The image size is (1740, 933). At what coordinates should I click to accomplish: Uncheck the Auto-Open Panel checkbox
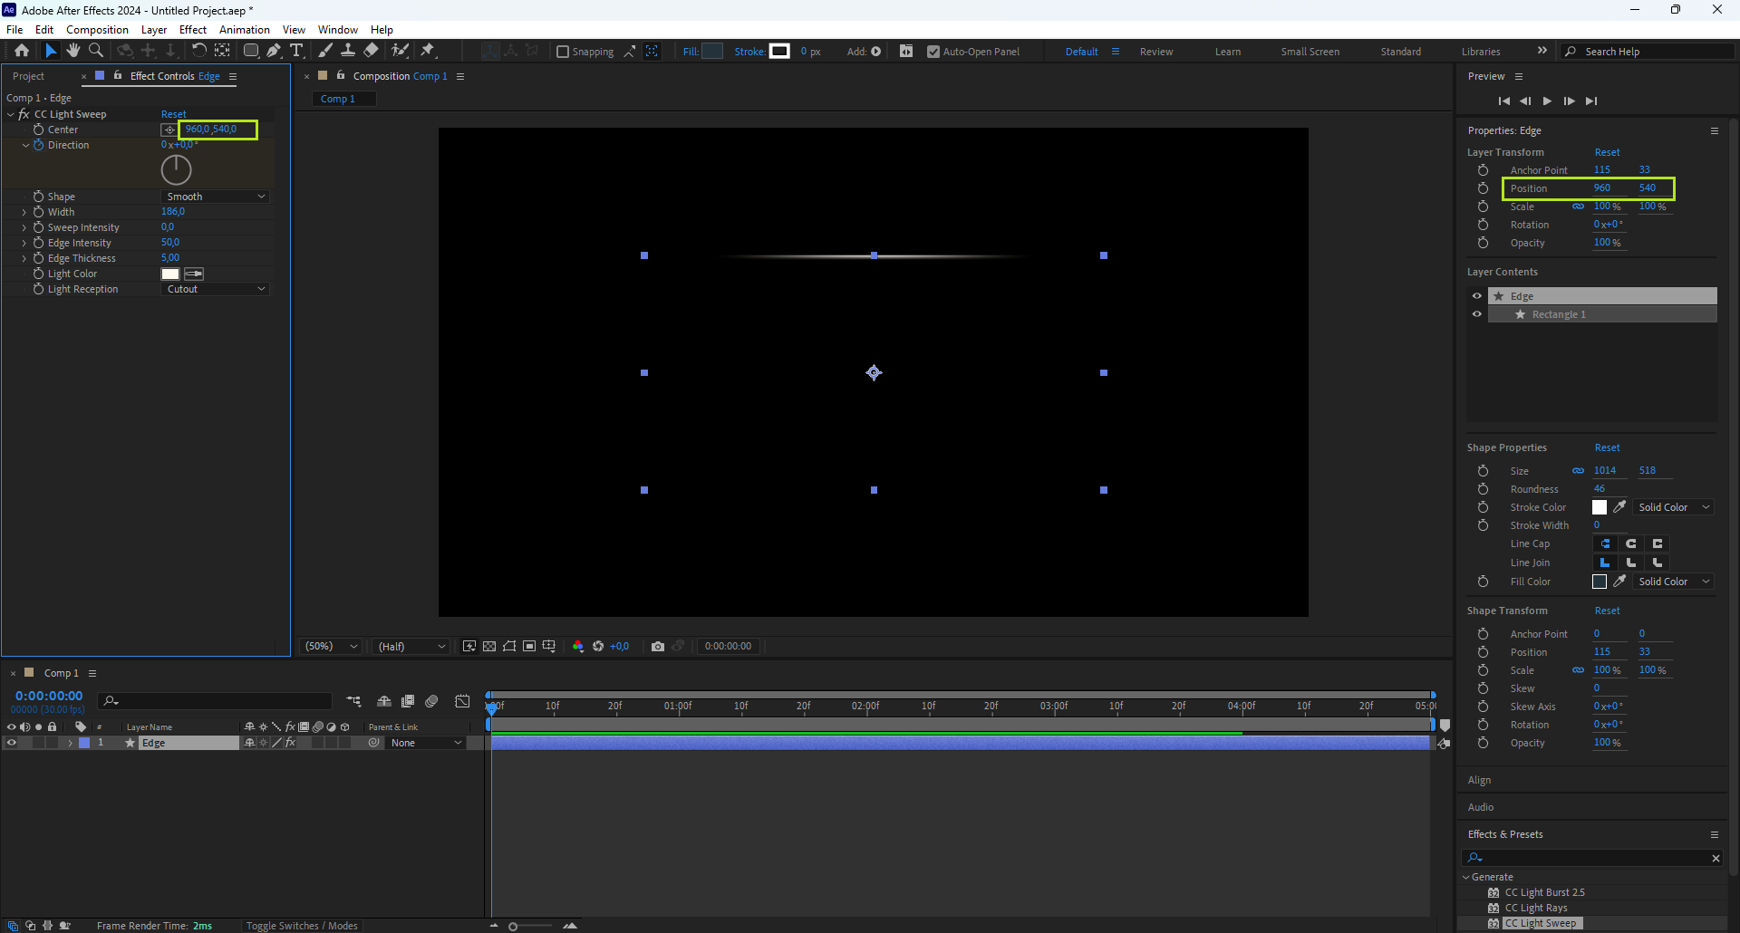(933, 52)
